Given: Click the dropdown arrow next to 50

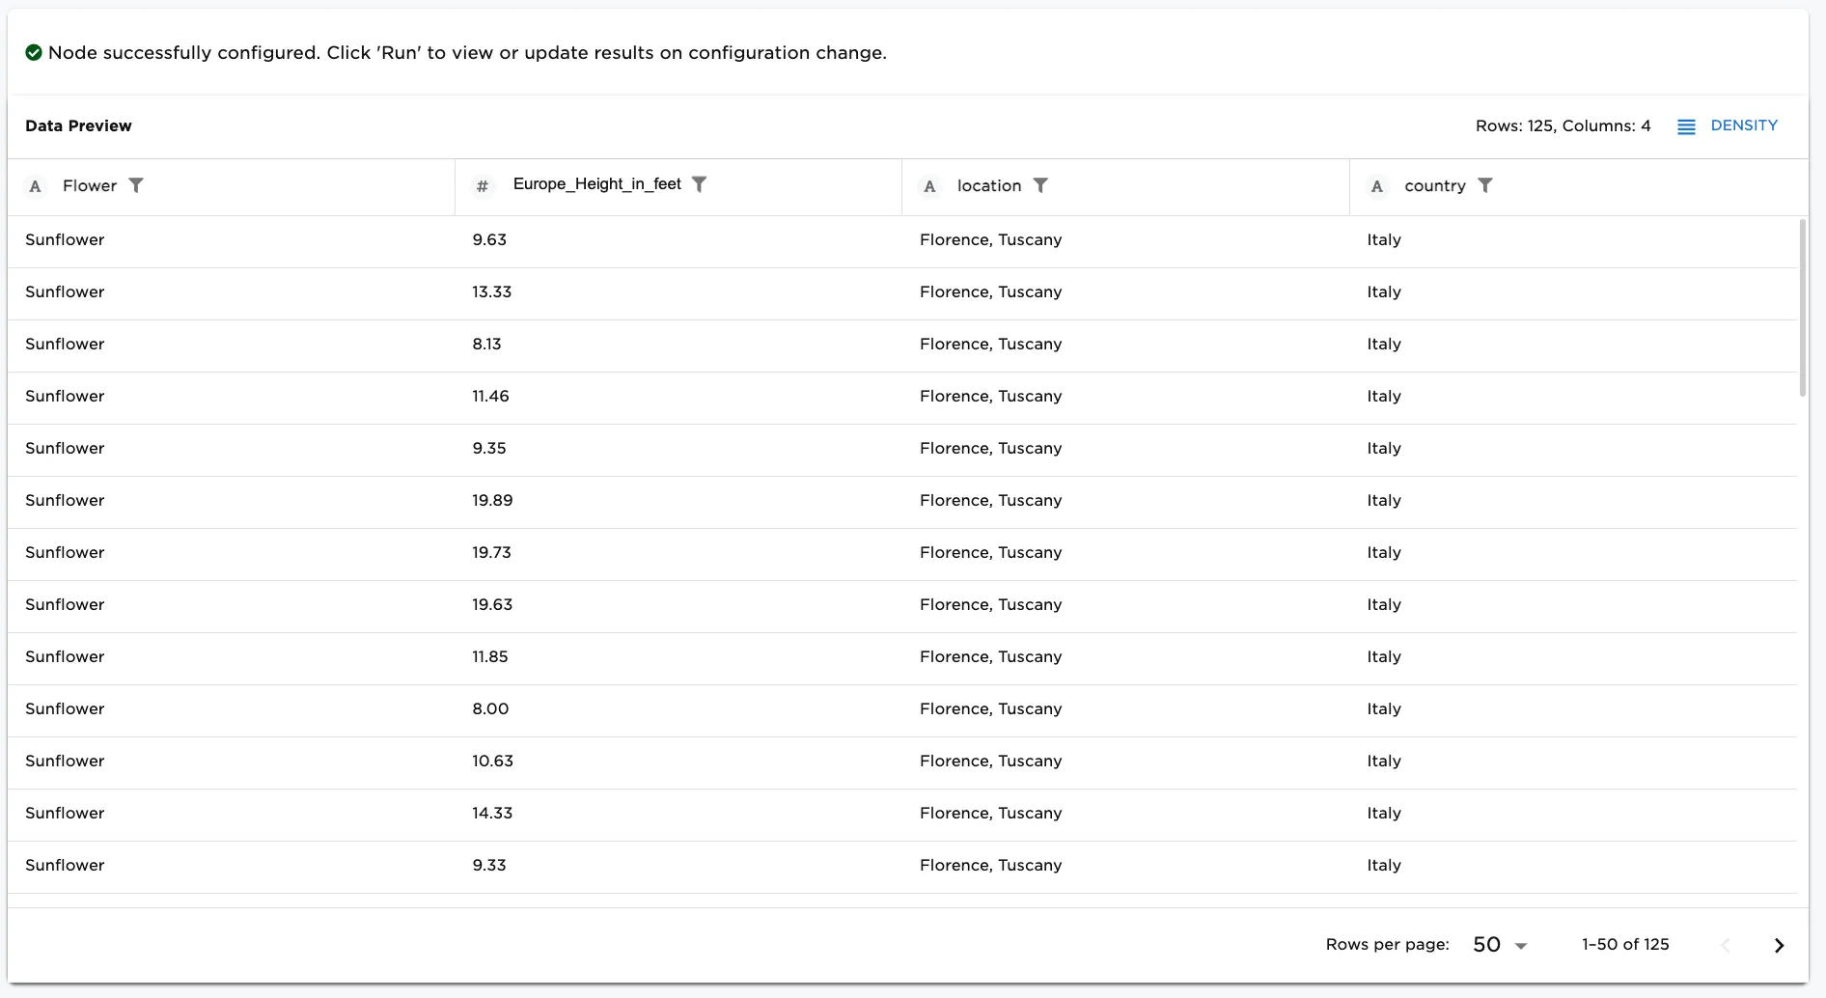Looking at the screenshot, I should [1522, 946].
